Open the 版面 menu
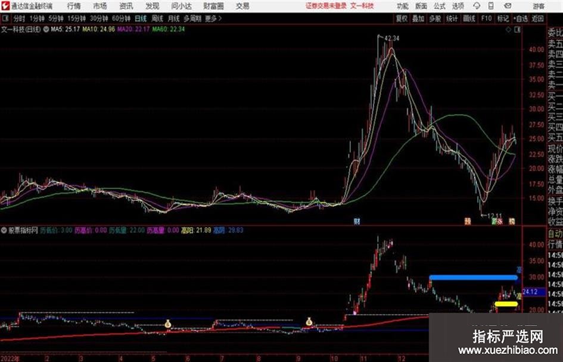The image size is (563, 362). point(421,6)
